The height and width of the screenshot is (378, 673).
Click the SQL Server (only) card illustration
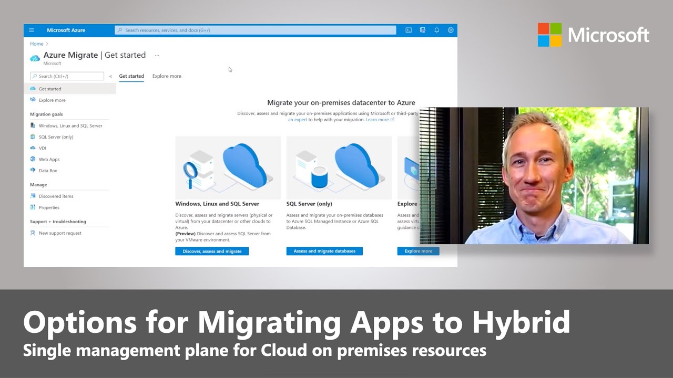click(x=339, y=167)
